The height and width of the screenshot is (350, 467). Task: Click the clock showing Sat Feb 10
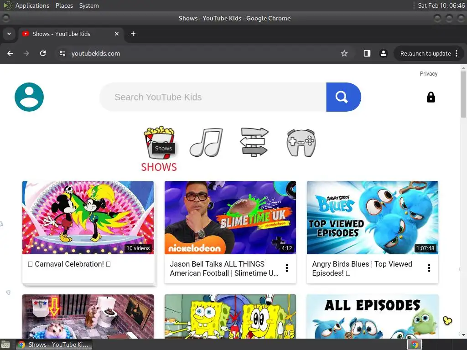pyautogui.click(x=441, y=5)
